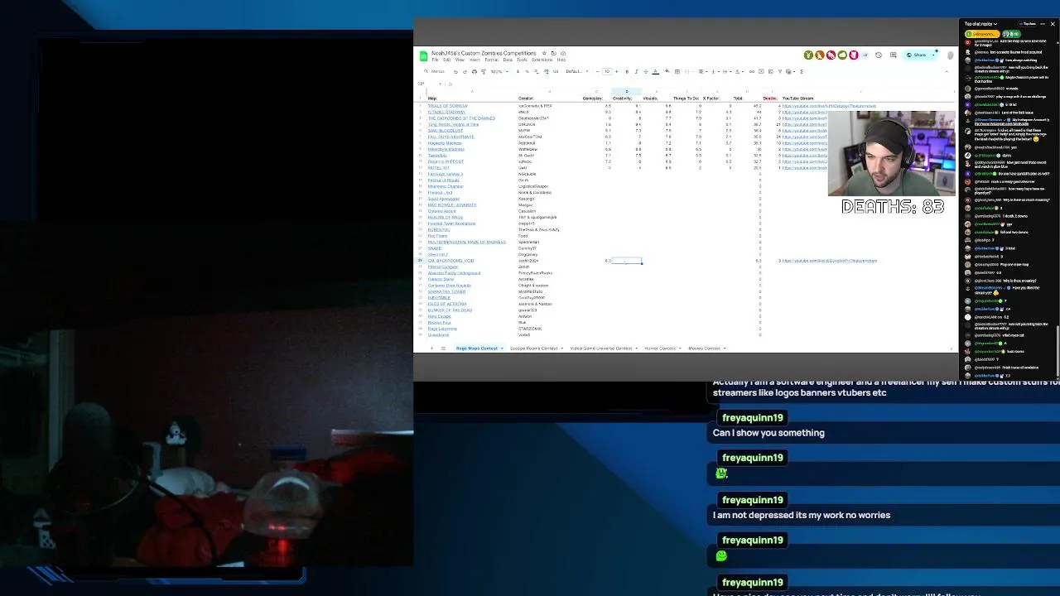Open Escape Rooms Contest tab dropdown arrow
This screenshot has height=596, width=1060.
(562, 348)
